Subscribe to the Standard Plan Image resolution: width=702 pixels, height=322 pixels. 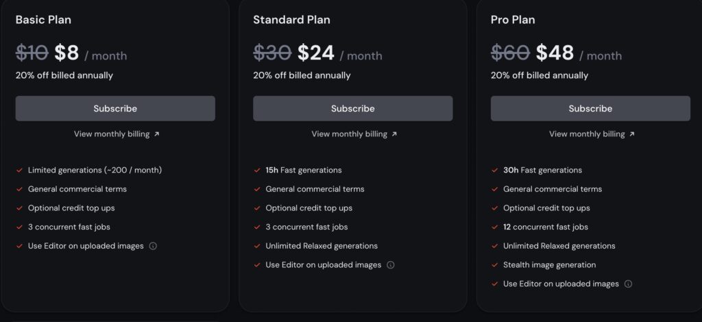pyautogui.click(x=353, y=108)
